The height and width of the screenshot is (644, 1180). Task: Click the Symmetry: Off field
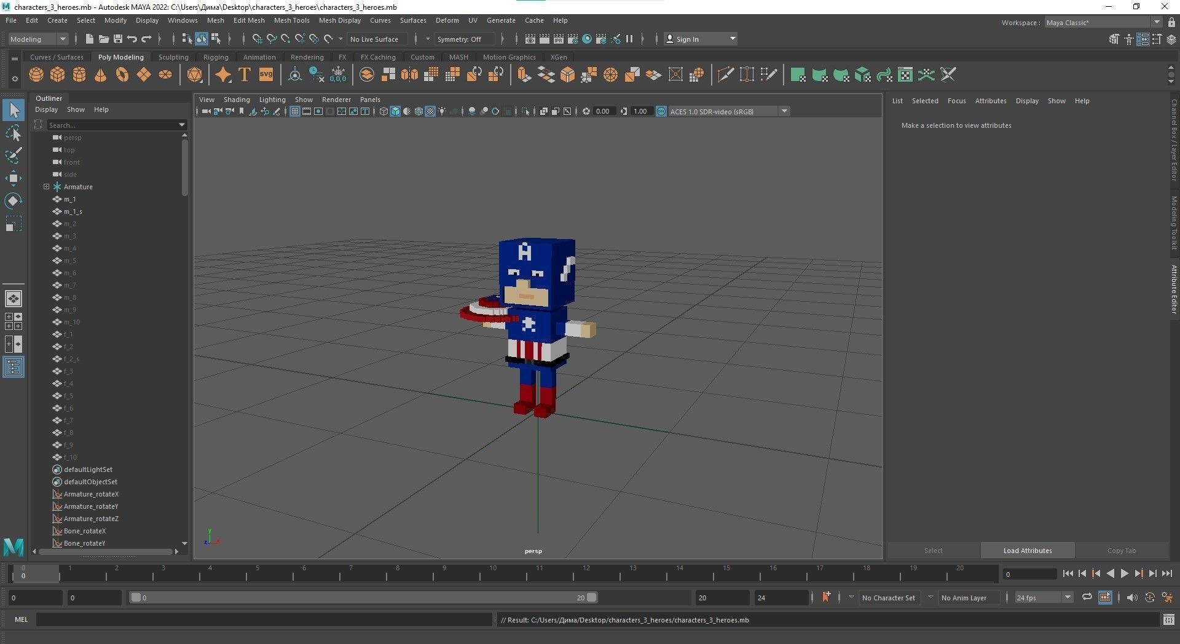[464, 39]
